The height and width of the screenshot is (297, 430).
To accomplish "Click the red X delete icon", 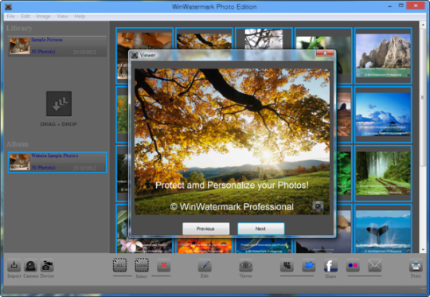I will pos(164,265).
